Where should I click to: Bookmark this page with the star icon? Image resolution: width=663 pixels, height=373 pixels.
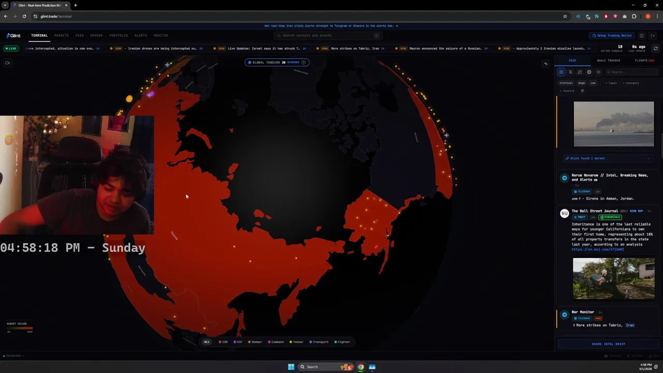pos(565,16)
